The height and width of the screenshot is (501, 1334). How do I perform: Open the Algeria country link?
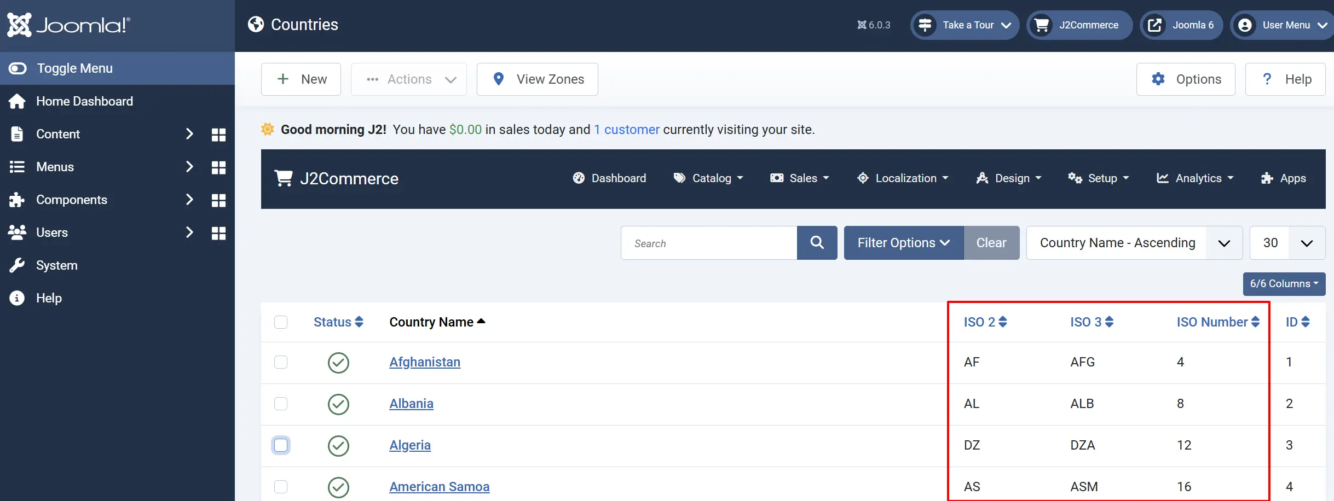pyautogui.click(x=410, y=445)
